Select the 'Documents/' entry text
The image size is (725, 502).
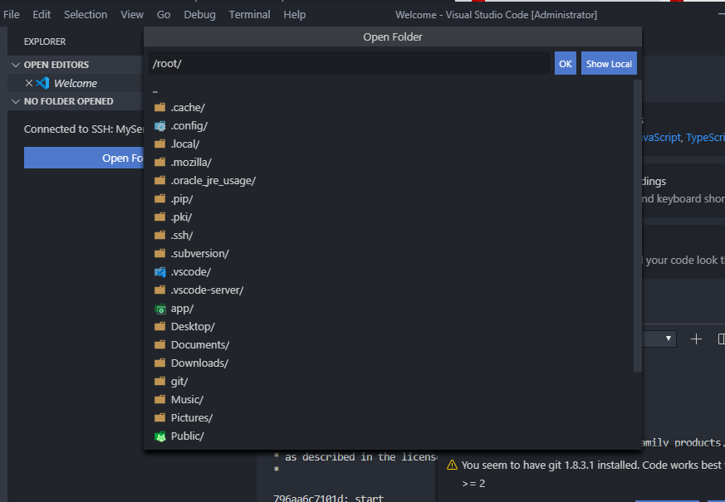(200, 345)
